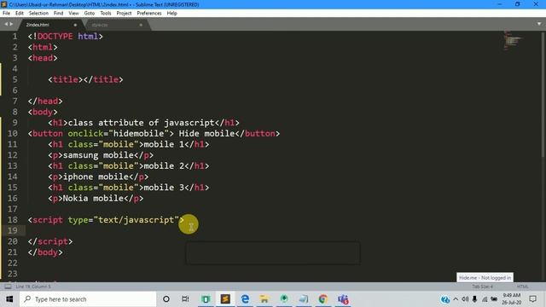Screen dimensions: 546x307
Task: Open the Find menu
Action: [58, 14]
